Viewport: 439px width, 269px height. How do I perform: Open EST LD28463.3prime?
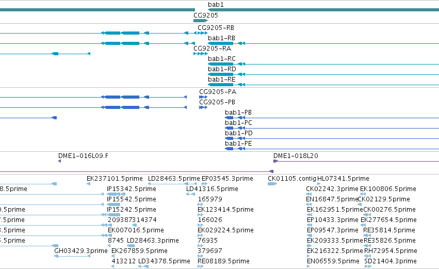[153, 241]
